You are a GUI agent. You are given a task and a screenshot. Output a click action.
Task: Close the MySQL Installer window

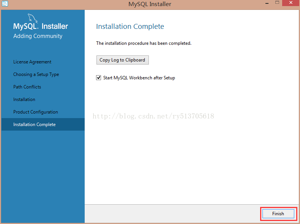click(x=291, y=3)
